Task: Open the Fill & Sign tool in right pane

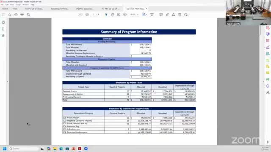Action: pyautogui.click(x=268, y=47)
